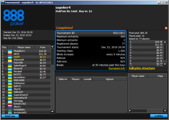Click the flag icon beside Palych86

10,63
